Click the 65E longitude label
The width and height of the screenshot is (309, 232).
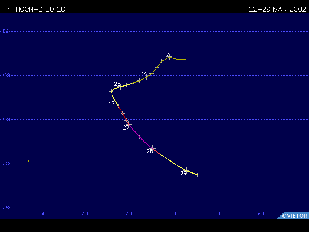[42, 213]
